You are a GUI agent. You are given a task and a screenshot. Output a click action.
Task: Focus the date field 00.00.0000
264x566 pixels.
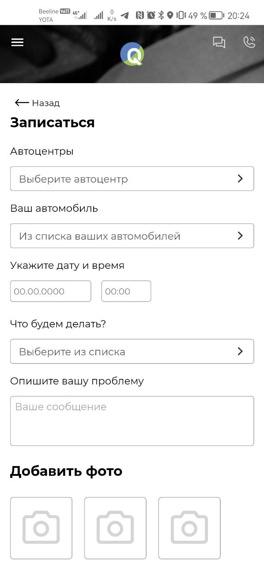[51, 291]
